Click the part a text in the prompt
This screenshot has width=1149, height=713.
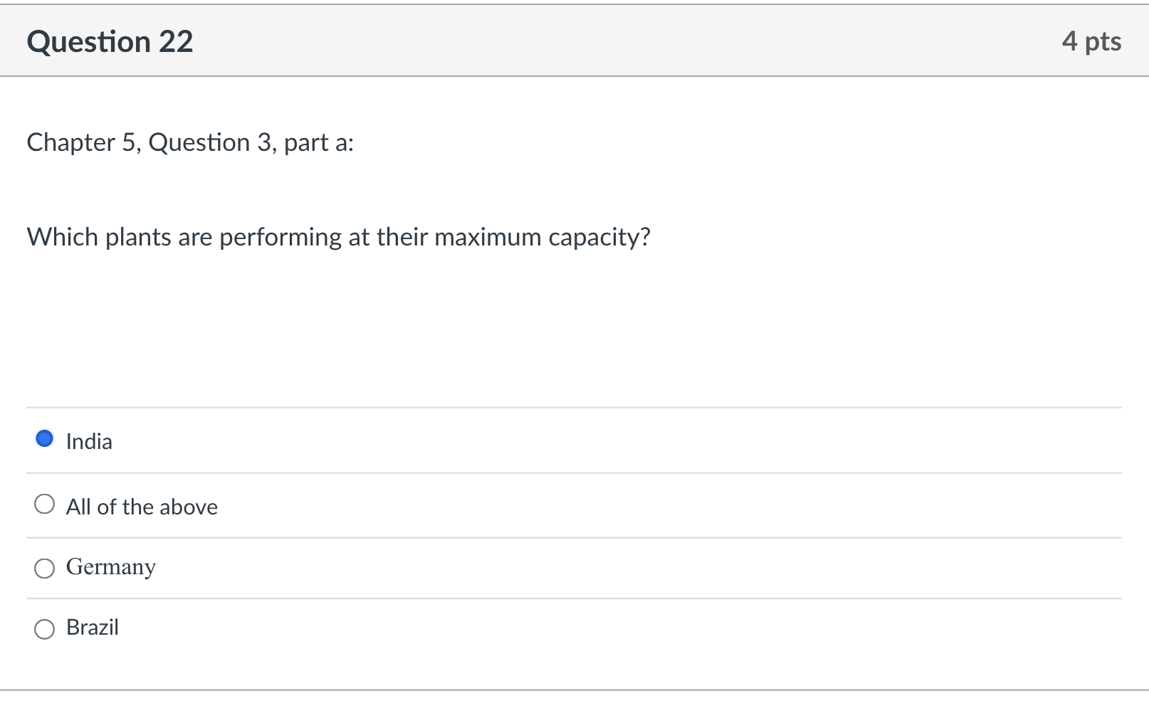pos(318,143)
